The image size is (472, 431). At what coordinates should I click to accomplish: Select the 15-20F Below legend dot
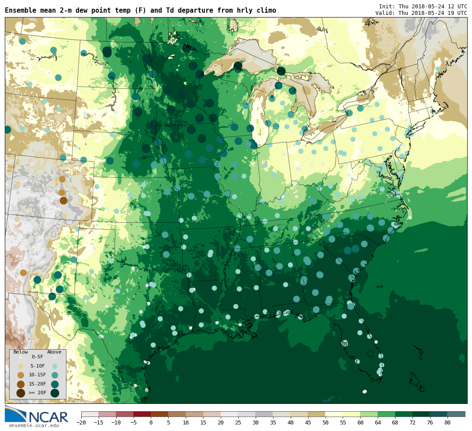tap(21, 384)
